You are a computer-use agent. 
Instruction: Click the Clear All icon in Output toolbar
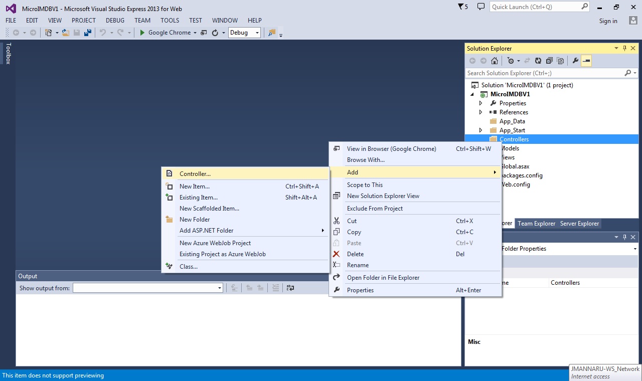pos(275,288)
